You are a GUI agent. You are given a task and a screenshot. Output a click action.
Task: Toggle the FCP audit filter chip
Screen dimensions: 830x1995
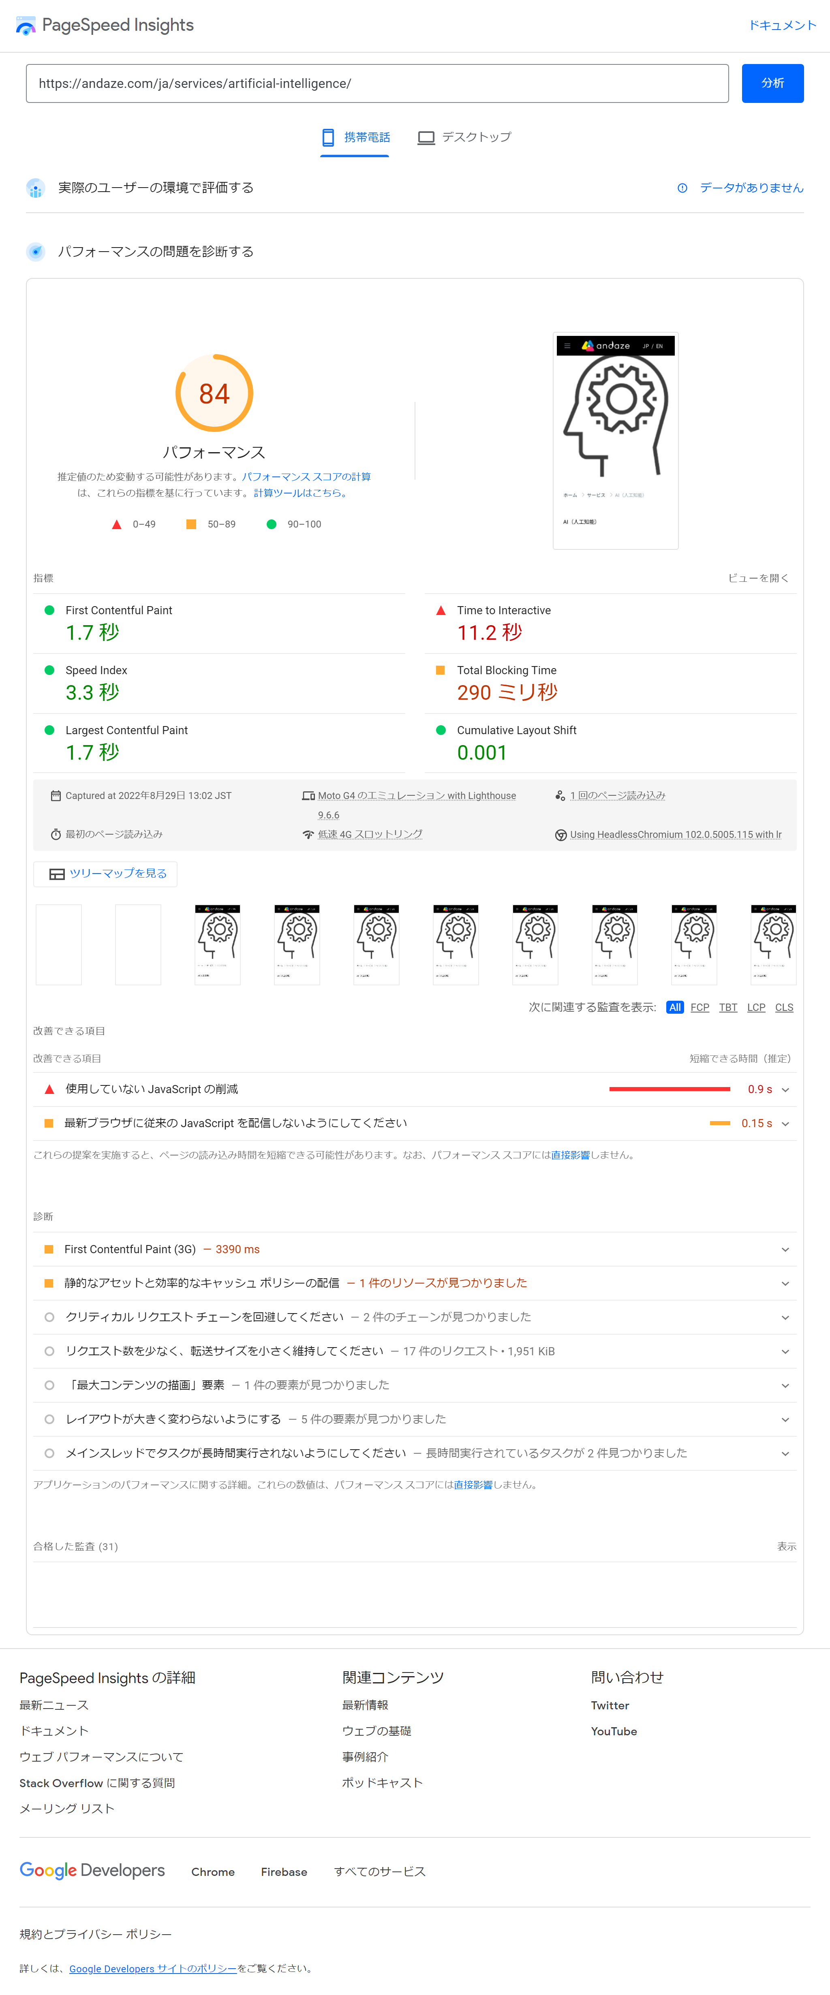point(700,1008)
